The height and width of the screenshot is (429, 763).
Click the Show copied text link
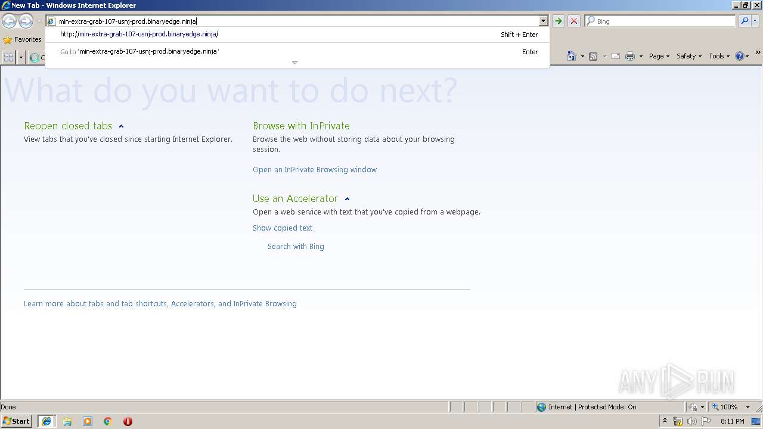(283, 228)
